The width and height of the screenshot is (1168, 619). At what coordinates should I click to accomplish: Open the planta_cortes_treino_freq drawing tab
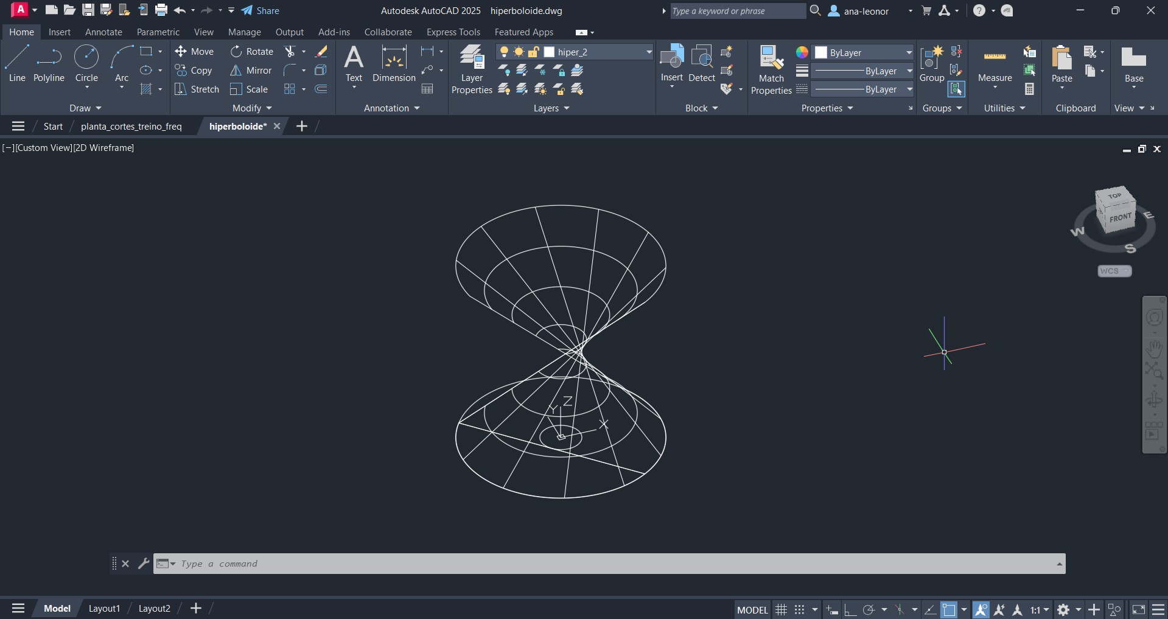[x=131, y=127]
